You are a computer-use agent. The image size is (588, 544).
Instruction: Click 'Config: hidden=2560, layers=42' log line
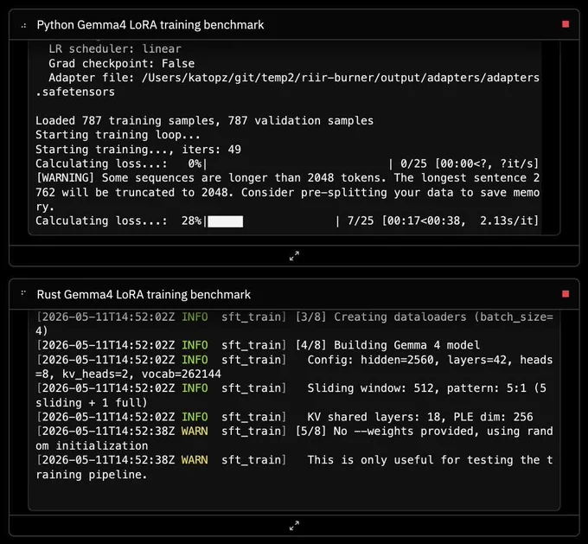294,360
